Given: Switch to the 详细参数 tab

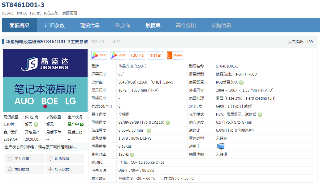Looking at the screenshot, I should 55,25.
